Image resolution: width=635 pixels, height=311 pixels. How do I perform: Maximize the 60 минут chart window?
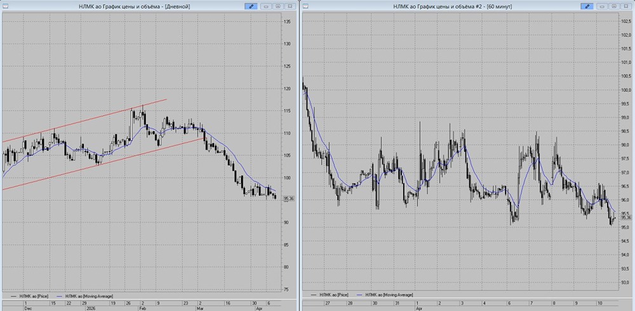click(x=614, y=6)
